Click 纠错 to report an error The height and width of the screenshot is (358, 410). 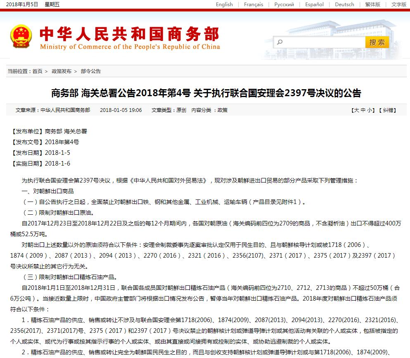(388, 110)
